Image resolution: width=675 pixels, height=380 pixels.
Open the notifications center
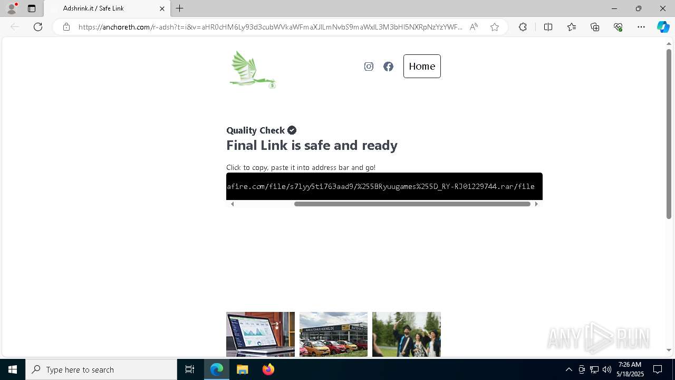(658, 369)
